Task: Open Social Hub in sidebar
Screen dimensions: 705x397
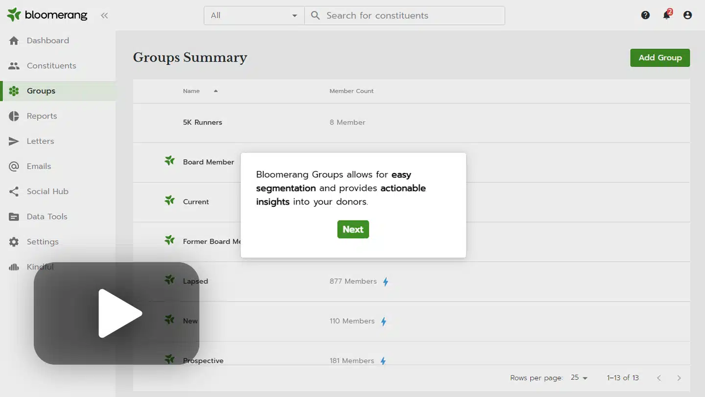Action: coord(47,192)
